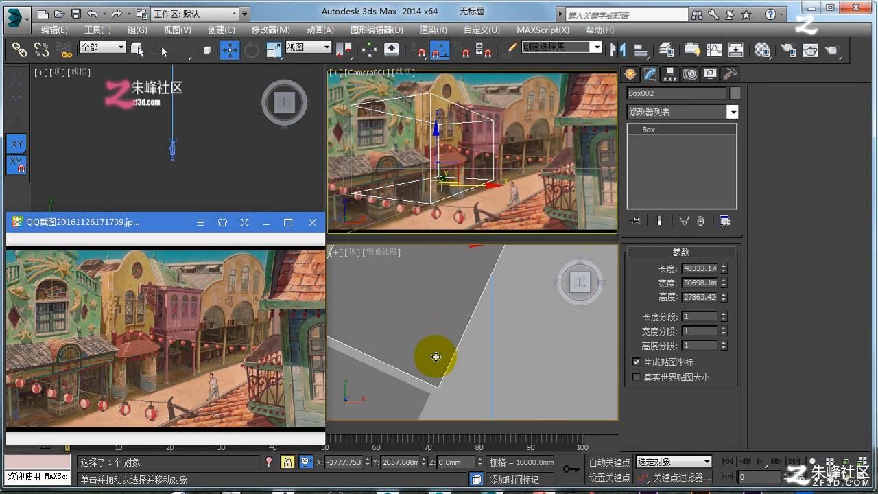Save the scene with the floppy disk icon
Viewport: 878px width, 494px height.
[75, 14]
